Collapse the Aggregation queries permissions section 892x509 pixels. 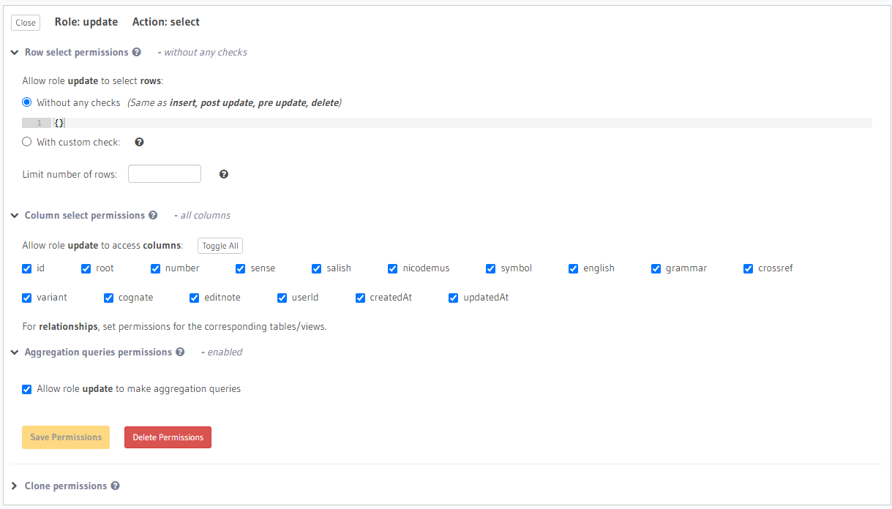[x=15, y=352]
